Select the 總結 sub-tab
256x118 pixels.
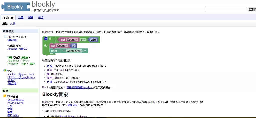[x=5, y=24]
